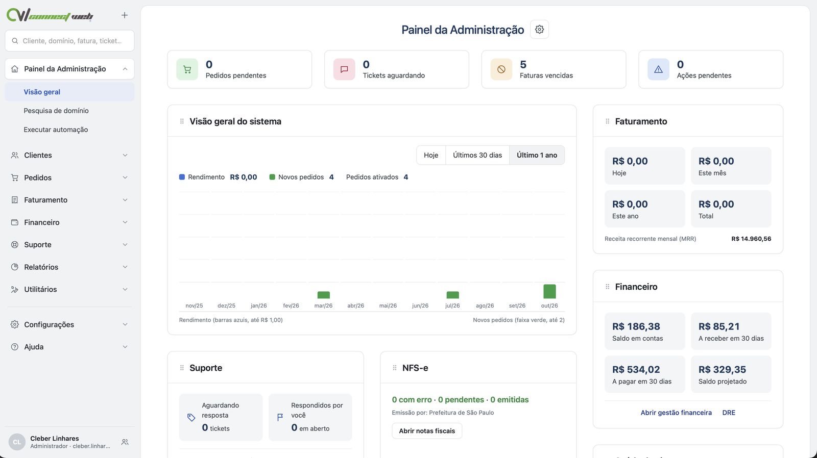Click the shopping cart icon for Pedidos pendentes

coord(187,69)
